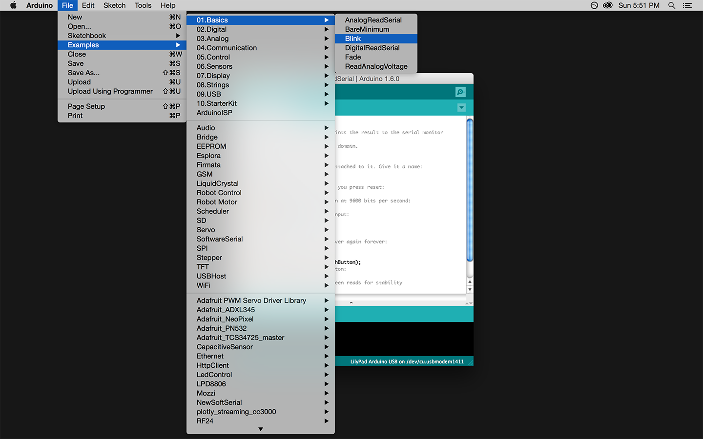Screen dimensions: 703x439
Task: Open the Tools menu
Action: point(143,5)
